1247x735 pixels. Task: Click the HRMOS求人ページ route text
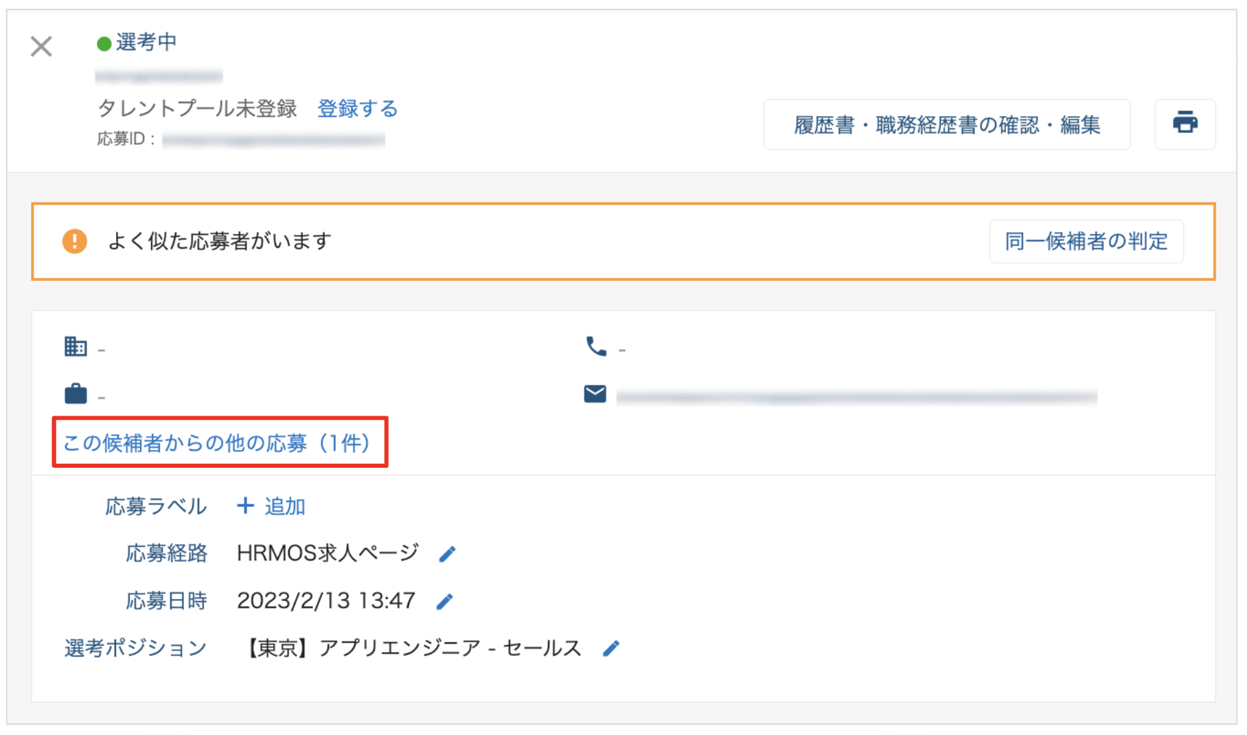(x=328, y=553)
